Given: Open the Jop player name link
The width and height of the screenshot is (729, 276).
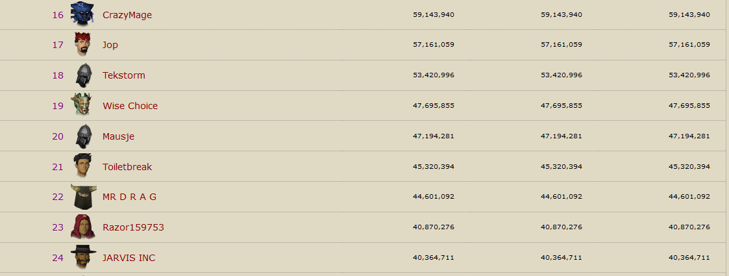Looking at the screenshot, I should [x=110, y=45].
